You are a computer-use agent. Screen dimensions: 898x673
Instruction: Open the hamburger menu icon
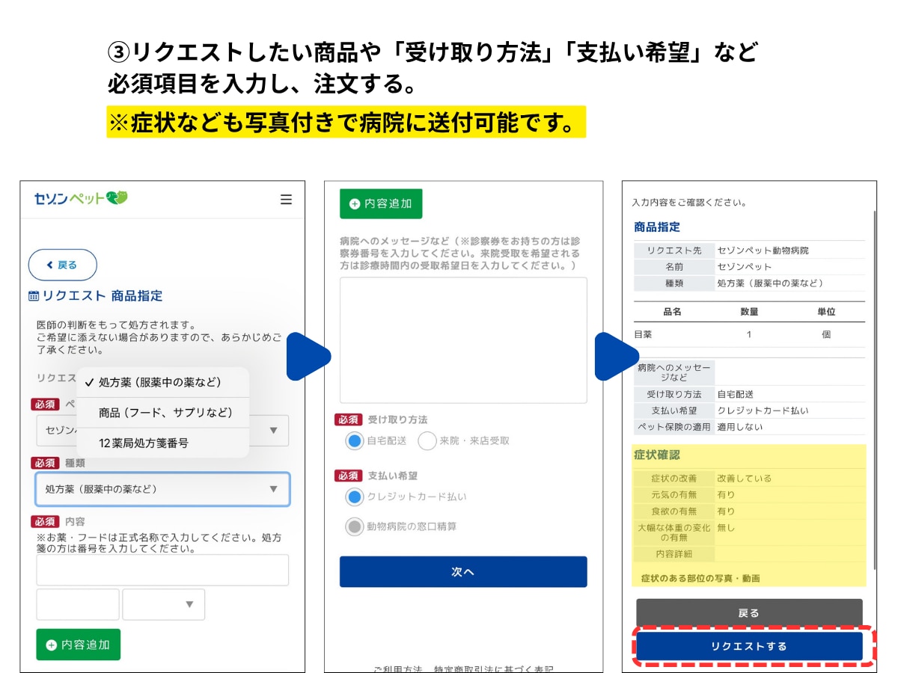tap(286, 200)
